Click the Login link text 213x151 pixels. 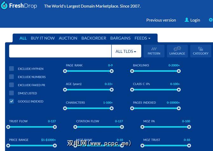(x=195, y=20)
